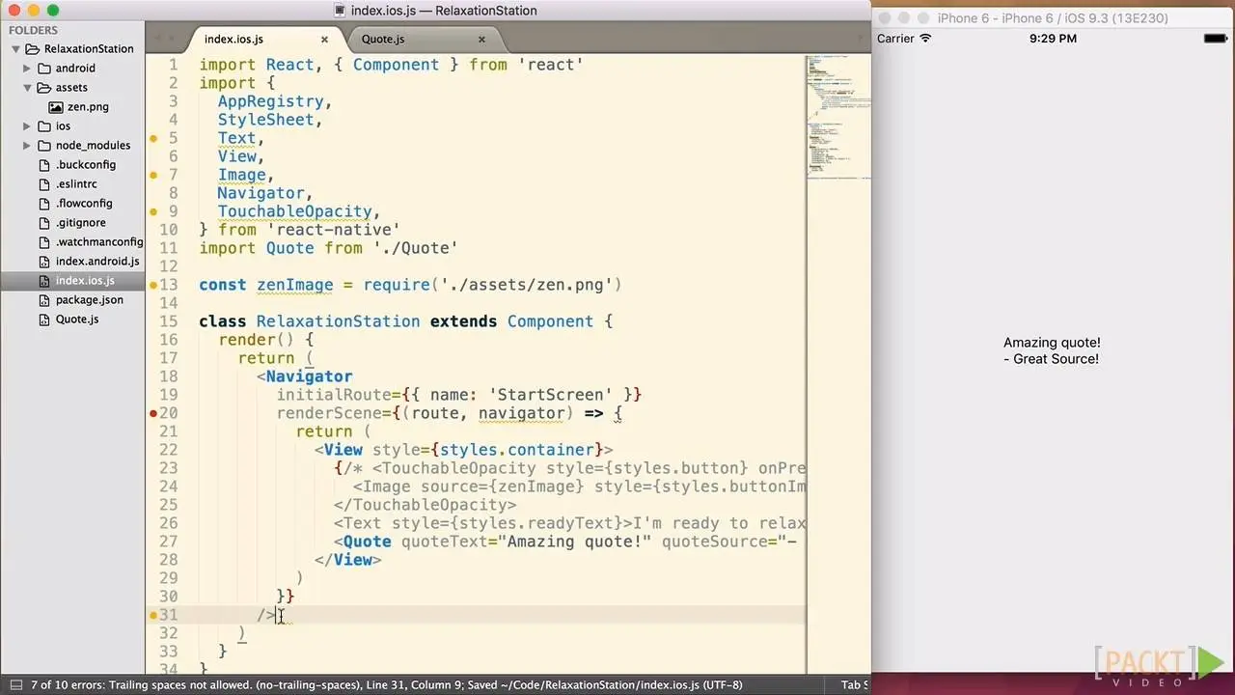Open .eslintrc from the sidebar

[76, 184]
